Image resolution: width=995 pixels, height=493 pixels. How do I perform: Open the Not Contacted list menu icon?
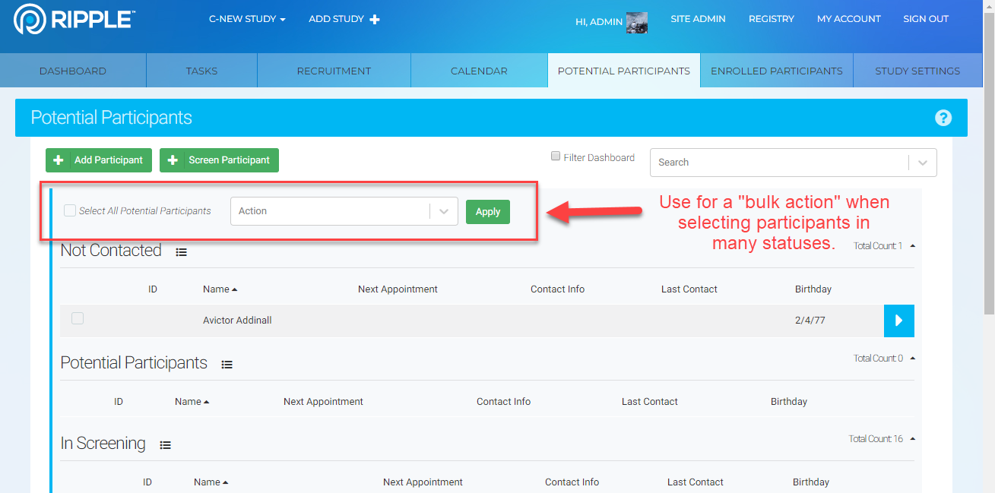click(181, 252)
